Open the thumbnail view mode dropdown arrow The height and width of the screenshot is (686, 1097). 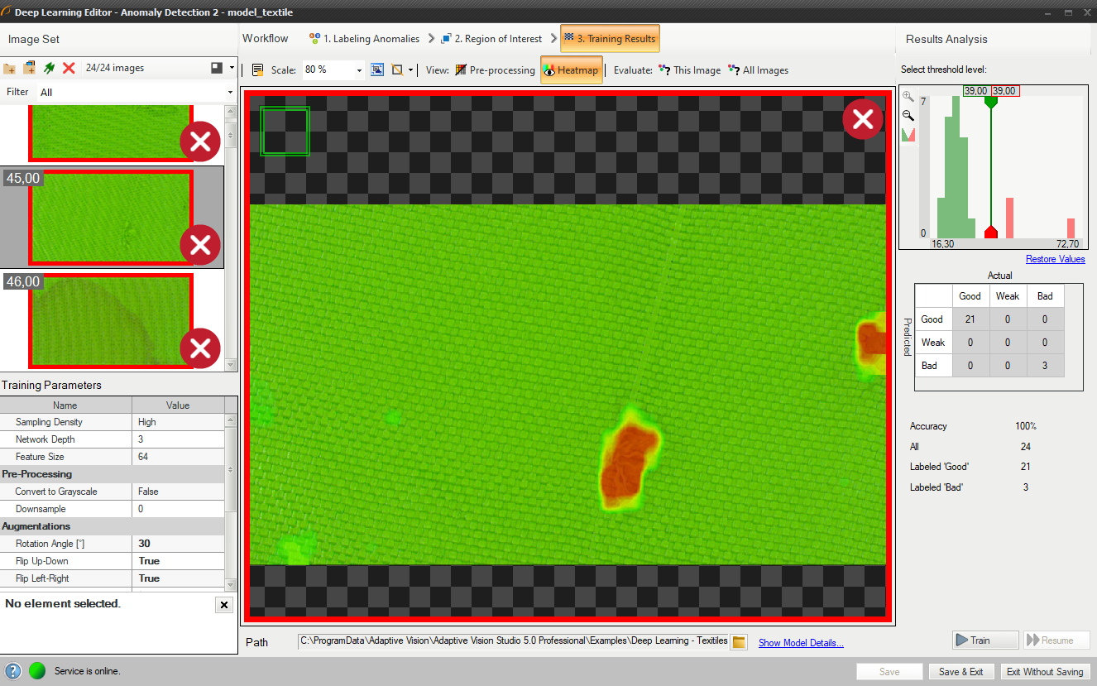tap(232, 69)
